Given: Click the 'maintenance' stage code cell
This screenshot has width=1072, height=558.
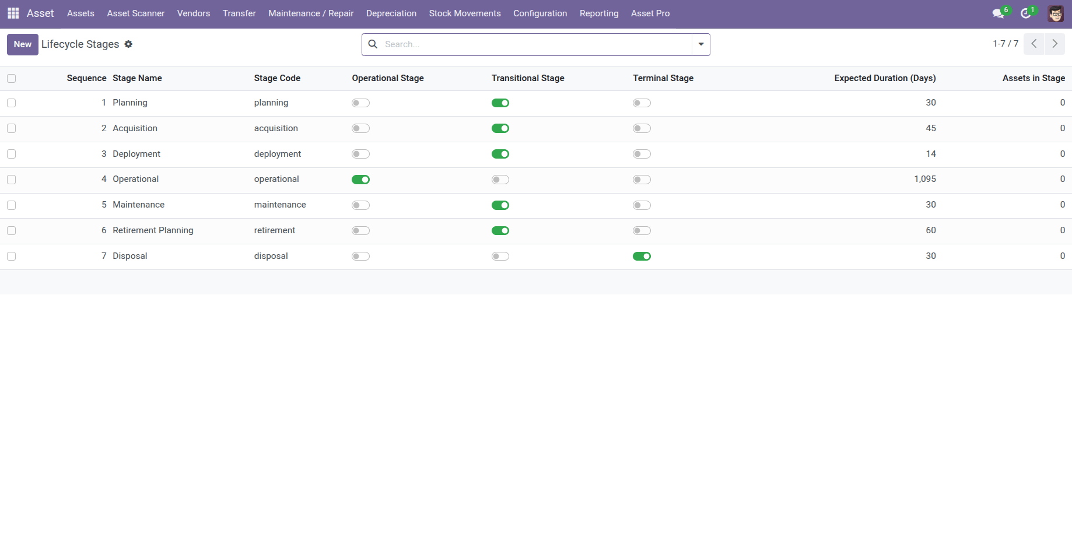Looking at the screenshot, I should click(280, 205).
